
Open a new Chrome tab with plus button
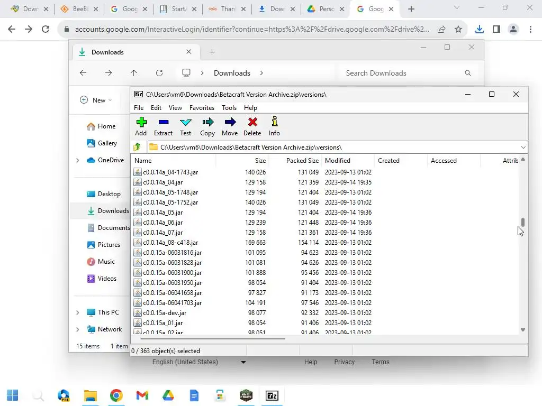point(411,9)
